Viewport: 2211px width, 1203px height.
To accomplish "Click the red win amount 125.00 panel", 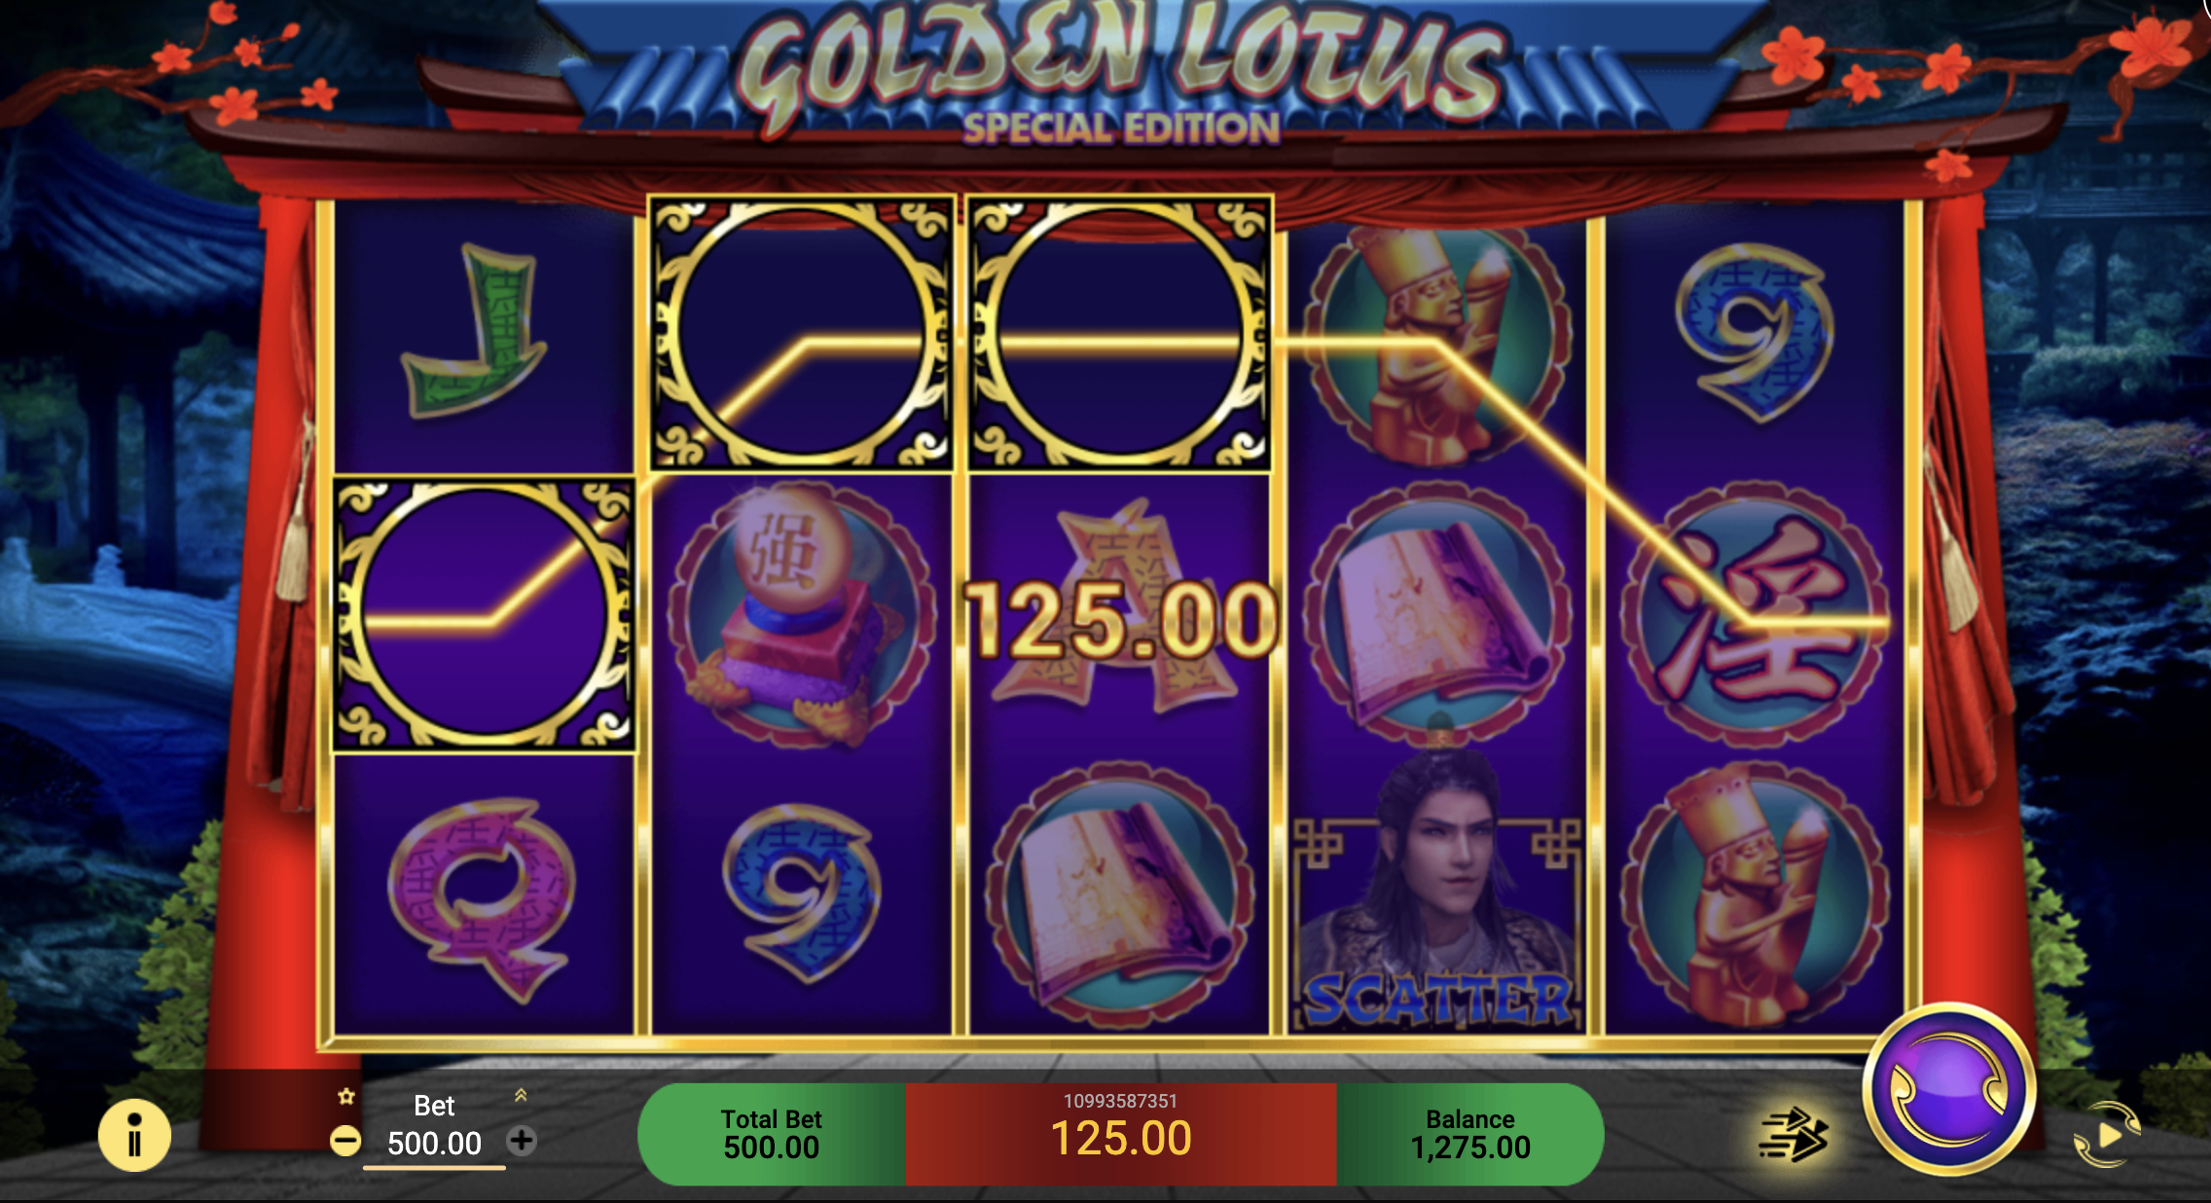I will (1121, 1134).
